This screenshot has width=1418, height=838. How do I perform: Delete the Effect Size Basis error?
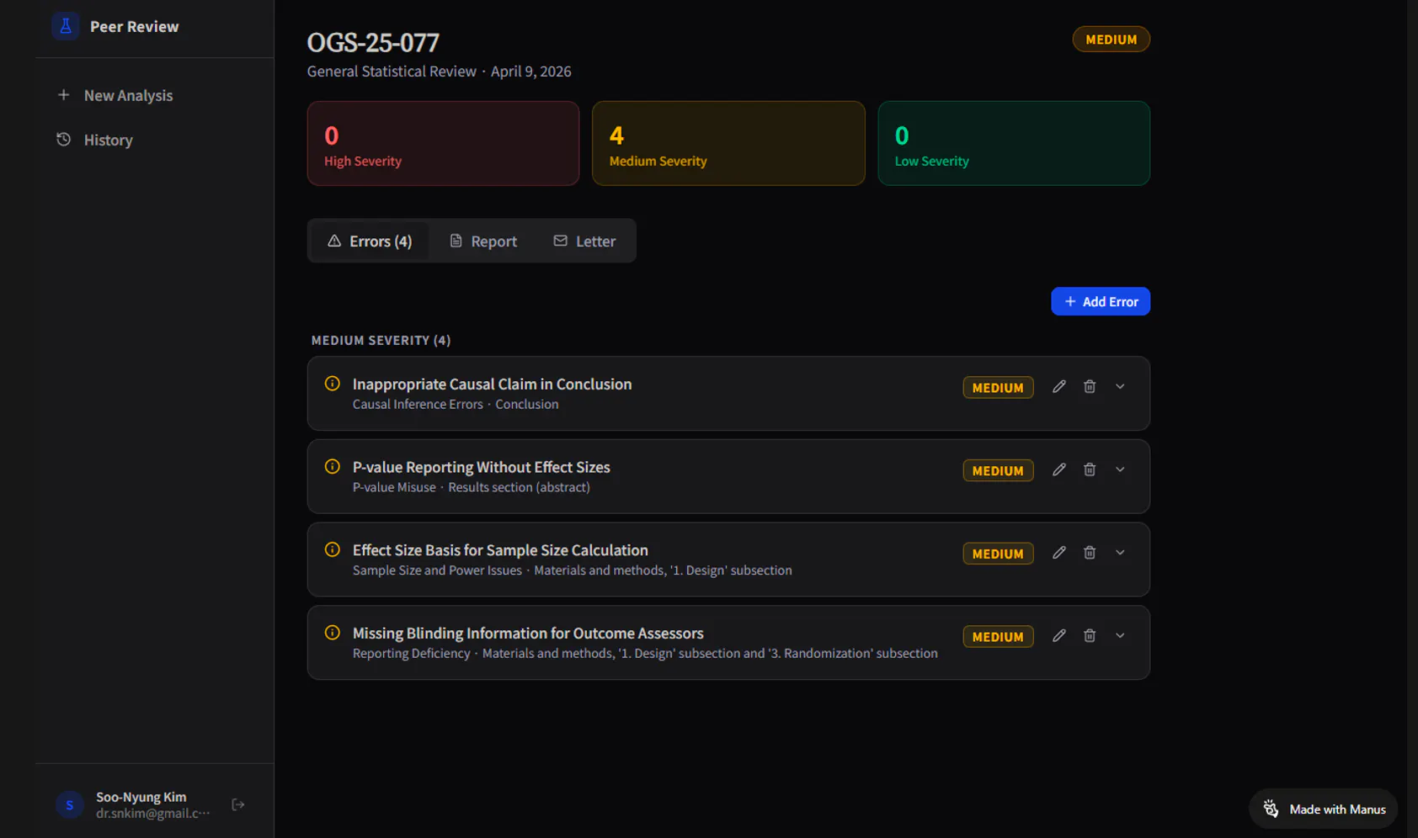point(1090,553)
